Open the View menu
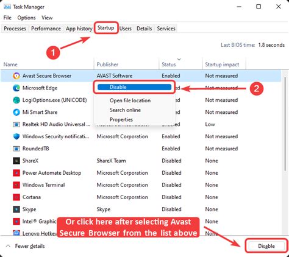Screen dimensions: 289x257 [x=47, y=18]
